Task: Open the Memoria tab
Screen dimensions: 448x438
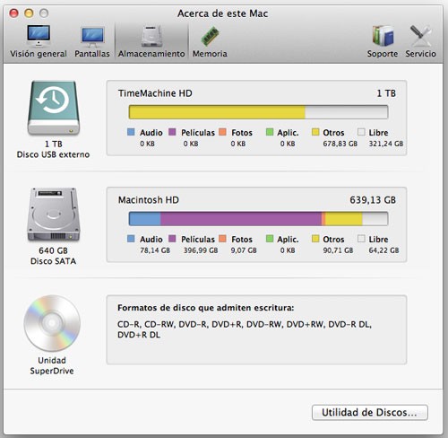Action: tap(210, 41)
